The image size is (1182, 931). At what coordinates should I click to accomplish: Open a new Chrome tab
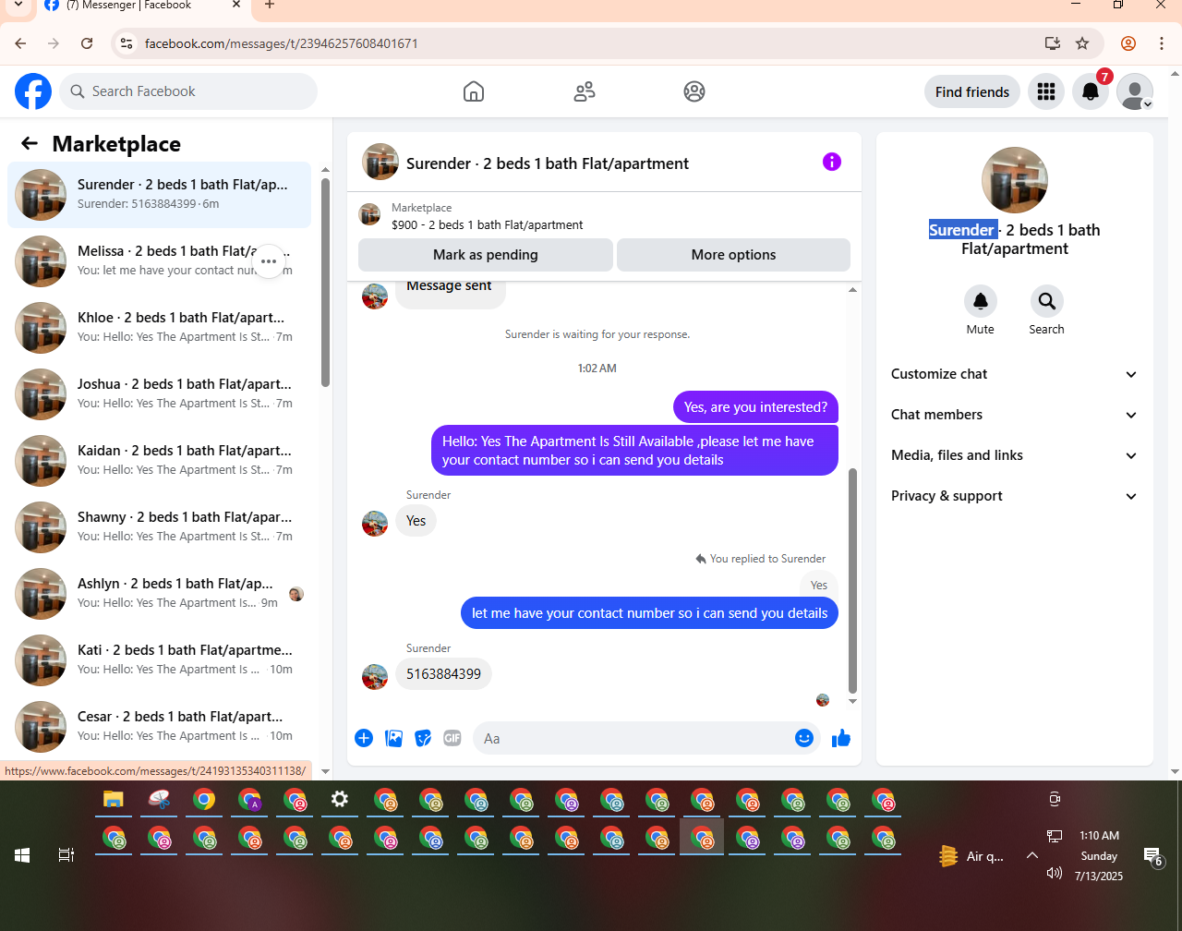point(270,6)
